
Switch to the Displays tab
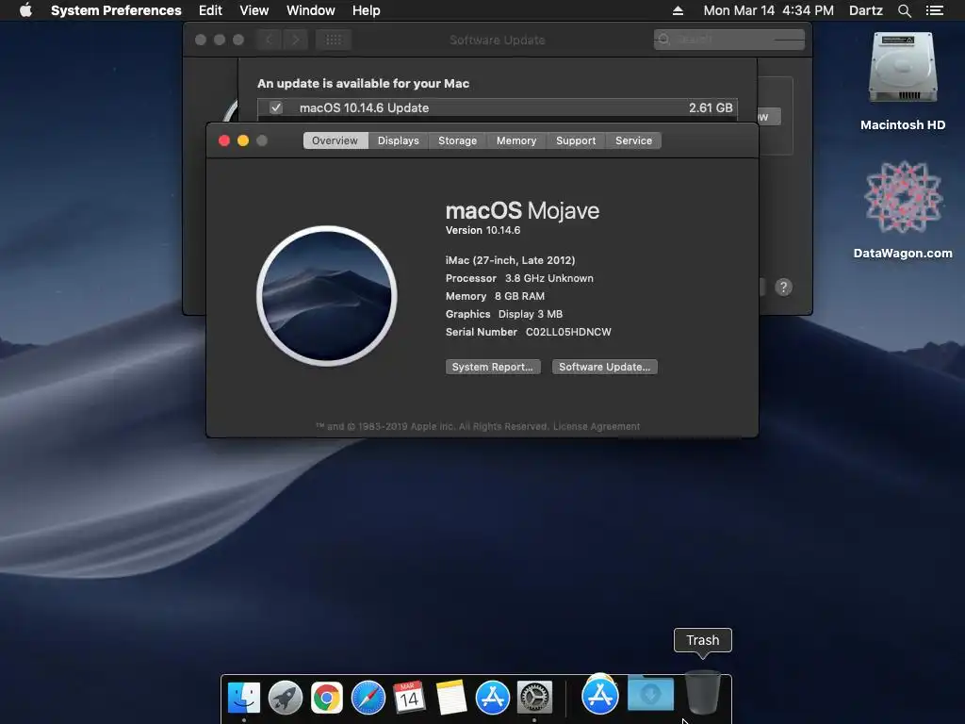399,140
